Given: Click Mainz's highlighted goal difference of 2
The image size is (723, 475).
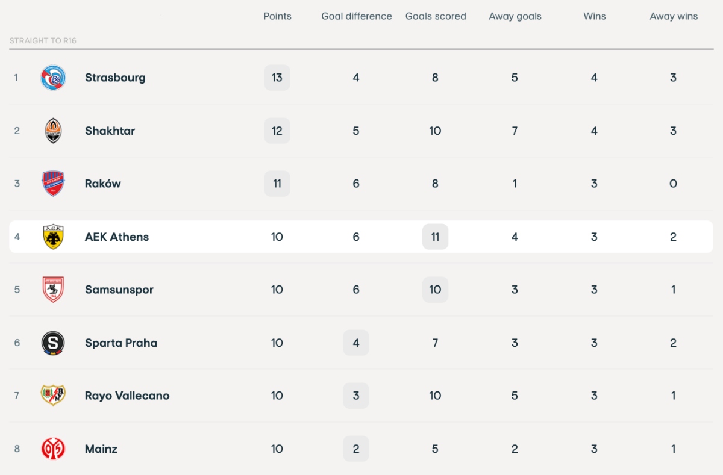Looking at the screenshot, I should pyautogui.click(x=356, y=449).
